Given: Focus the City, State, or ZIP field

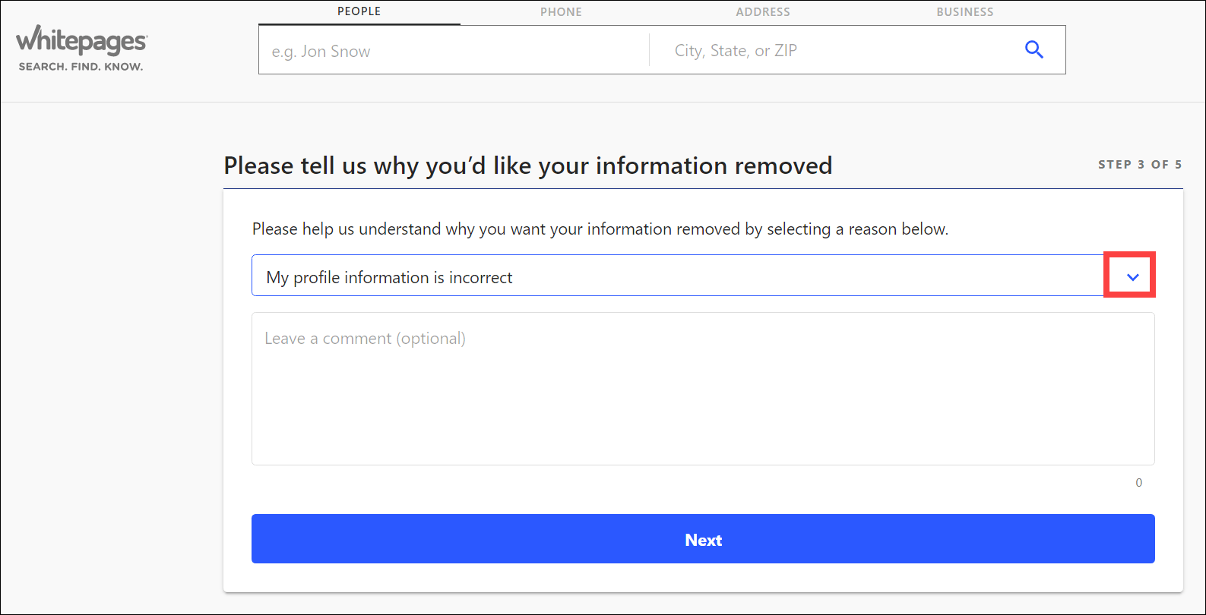Looking at the screenshot, I should (832, 51).
